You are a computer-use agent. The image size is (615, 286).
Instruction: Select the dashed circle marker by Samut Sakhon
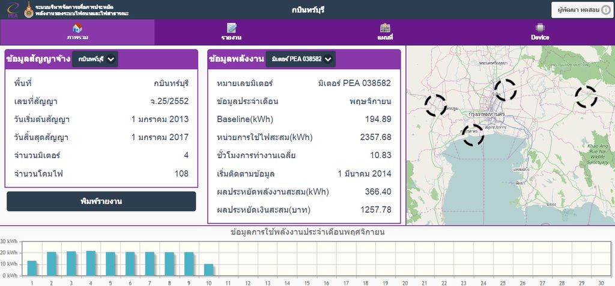pyautogui.click(x=473, y=135)
